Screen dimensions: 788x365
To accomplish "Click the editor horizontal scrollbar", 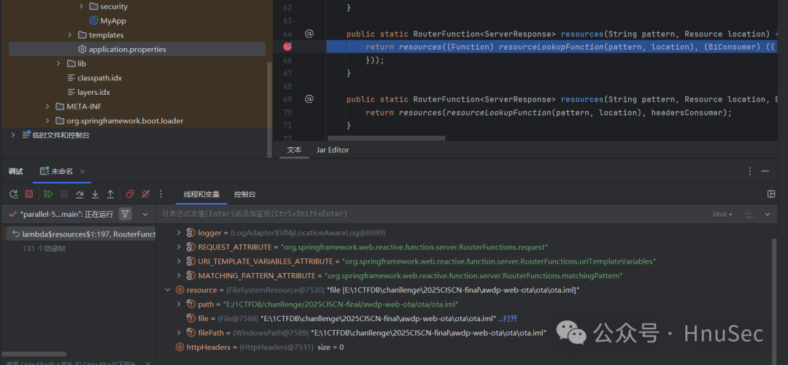I will [x=386, y=138].
